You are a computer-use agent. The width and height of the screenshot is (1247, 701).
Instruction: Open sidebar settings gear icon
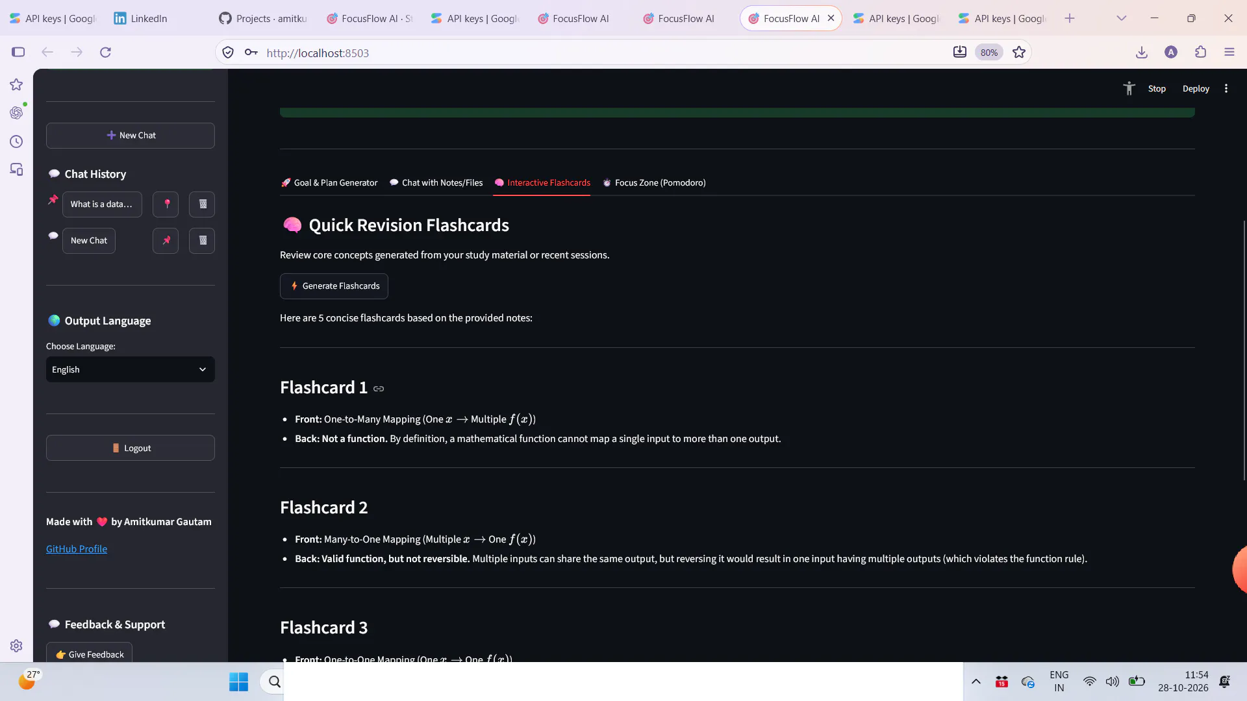pyautogui.click(x=16, y=646)
